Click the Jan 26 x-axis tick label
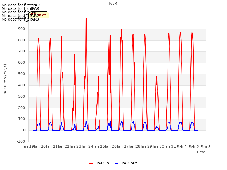 click(111, 147)
